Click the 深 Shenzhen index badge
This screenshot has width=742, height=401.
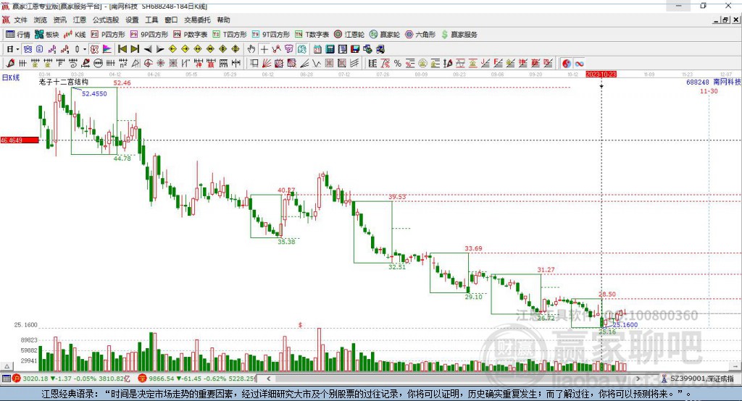click(x=142, y=379)
